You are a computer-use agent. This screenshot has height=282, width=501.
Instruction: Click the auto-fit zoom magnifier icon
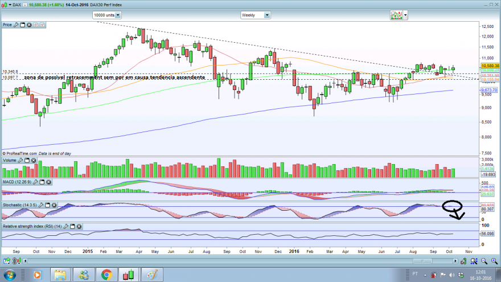point(474,261)
